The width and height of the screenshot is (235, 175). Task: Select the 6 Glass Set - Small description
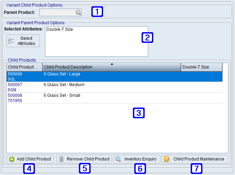click(62, 95)
